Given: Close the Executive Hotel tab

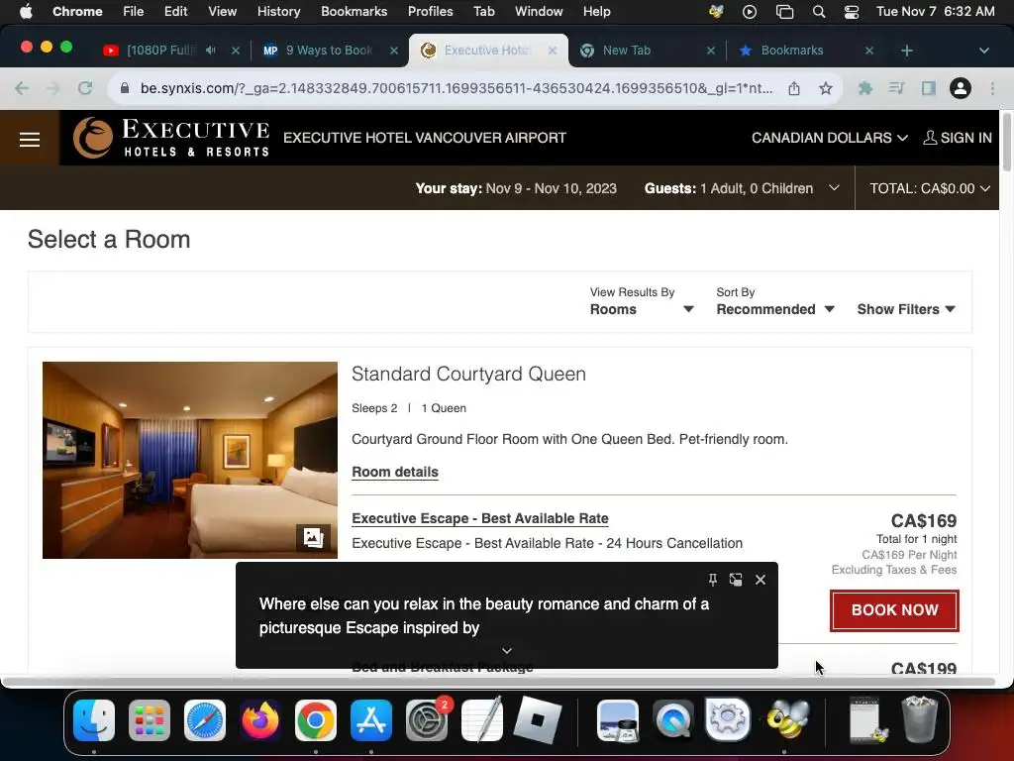Looking at the screenshot, I should click(x=553, y=51).
